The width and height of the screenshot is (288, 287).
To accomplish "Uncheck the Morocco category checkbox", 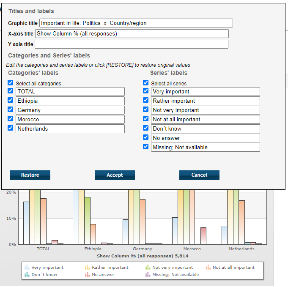I will coord(11,119).
